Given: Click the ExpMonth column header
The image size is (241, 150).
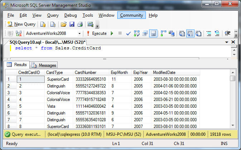Looking at the screenshot, I should (120, 73).
